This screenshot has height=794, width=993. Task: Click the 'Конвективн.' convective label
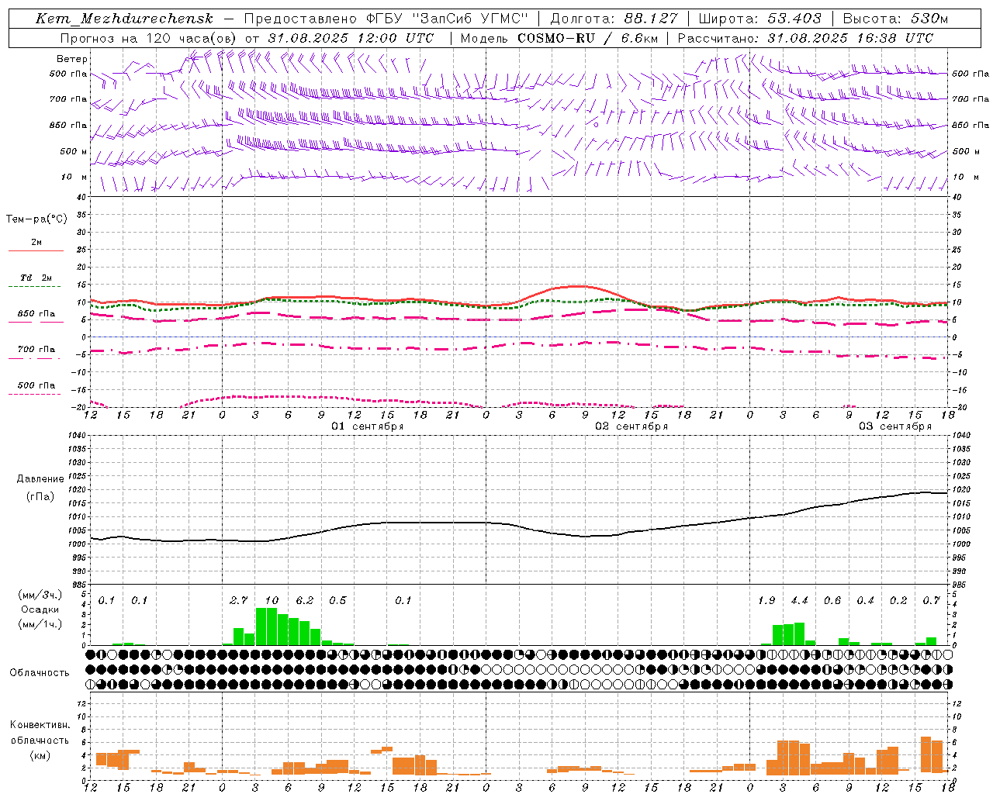[x=40, y=726]
